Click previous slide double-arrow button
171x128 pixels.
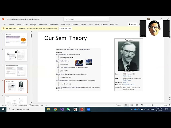click(x=170, y=97)
